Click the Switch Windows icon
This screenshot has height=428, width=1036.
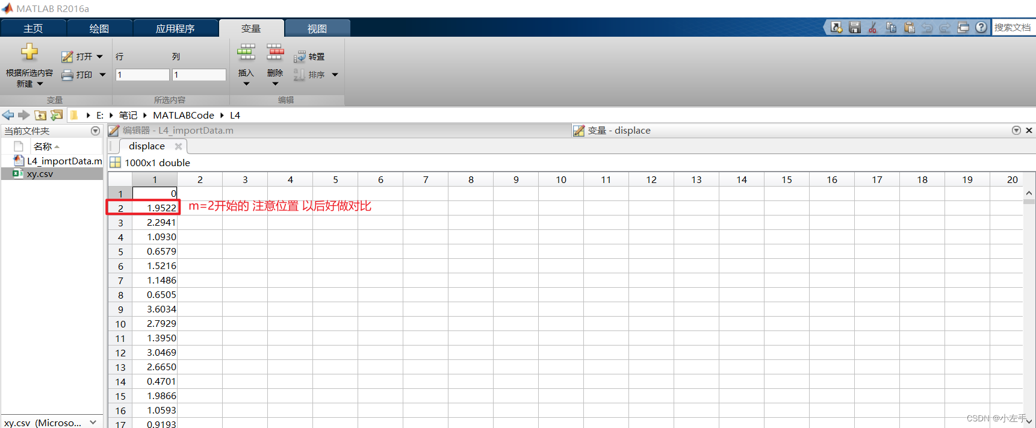tap(963, 28)
